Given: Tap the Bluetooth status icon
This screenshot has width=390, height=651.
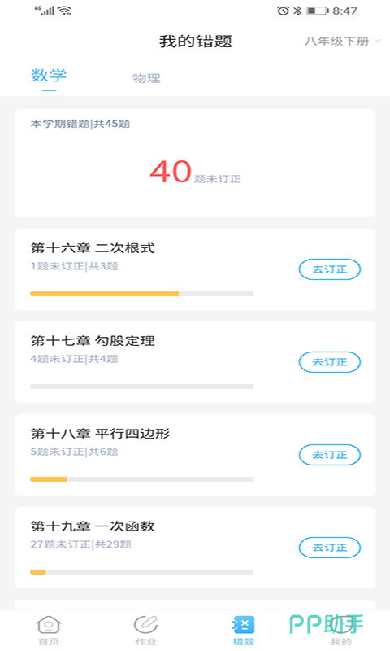Looking at the screenshot, I should click(297, 11).
